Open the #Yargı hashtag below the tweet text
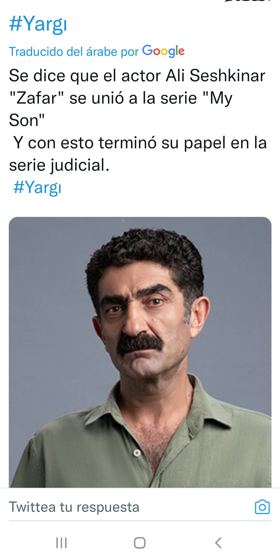This screenshot has height=560, width=280. 37,187
